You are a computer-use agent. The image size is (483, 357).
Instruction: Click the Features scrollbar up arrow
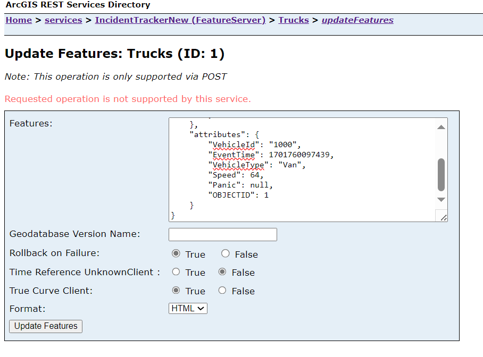[x=441, y=127]
